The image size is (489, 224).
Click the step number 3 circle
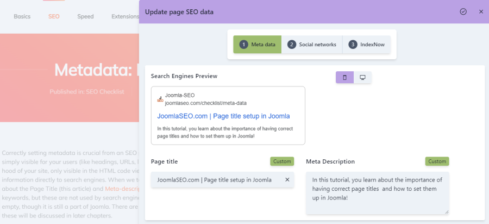coord(353,44)
